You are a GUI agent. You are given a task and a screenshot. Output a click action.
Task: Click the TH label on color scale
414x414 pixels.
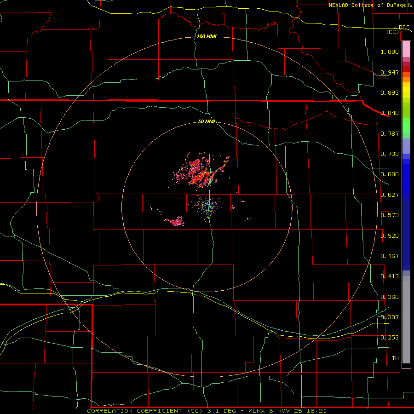pyautogui.click(x=395, y=358)
